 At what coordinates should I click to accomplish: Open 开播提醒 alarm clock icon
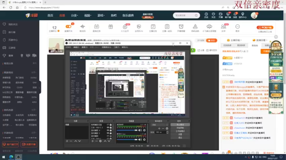pyautogui.click(x=181, y=26)
